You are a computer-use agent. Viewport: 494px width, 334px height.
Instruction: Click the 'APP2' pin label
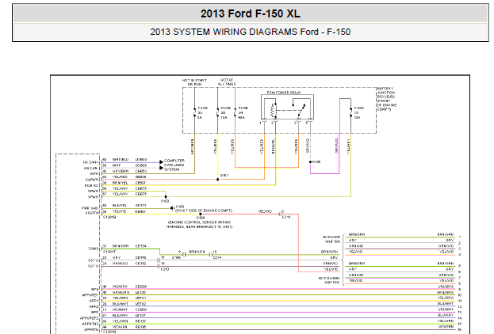click(x=94, y=306)
